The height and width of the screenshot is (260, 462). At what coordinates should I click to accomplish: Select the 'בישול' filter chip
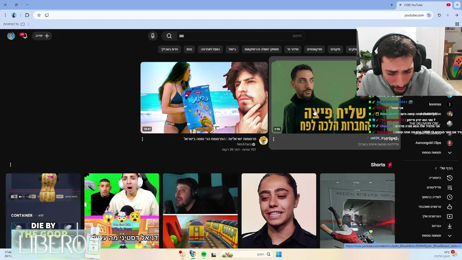click(x=232, y=49)
